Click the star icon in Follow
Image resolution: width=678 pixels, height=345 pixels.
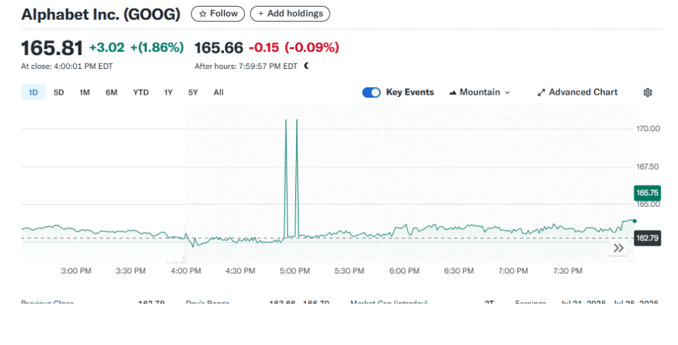(203, 14)
